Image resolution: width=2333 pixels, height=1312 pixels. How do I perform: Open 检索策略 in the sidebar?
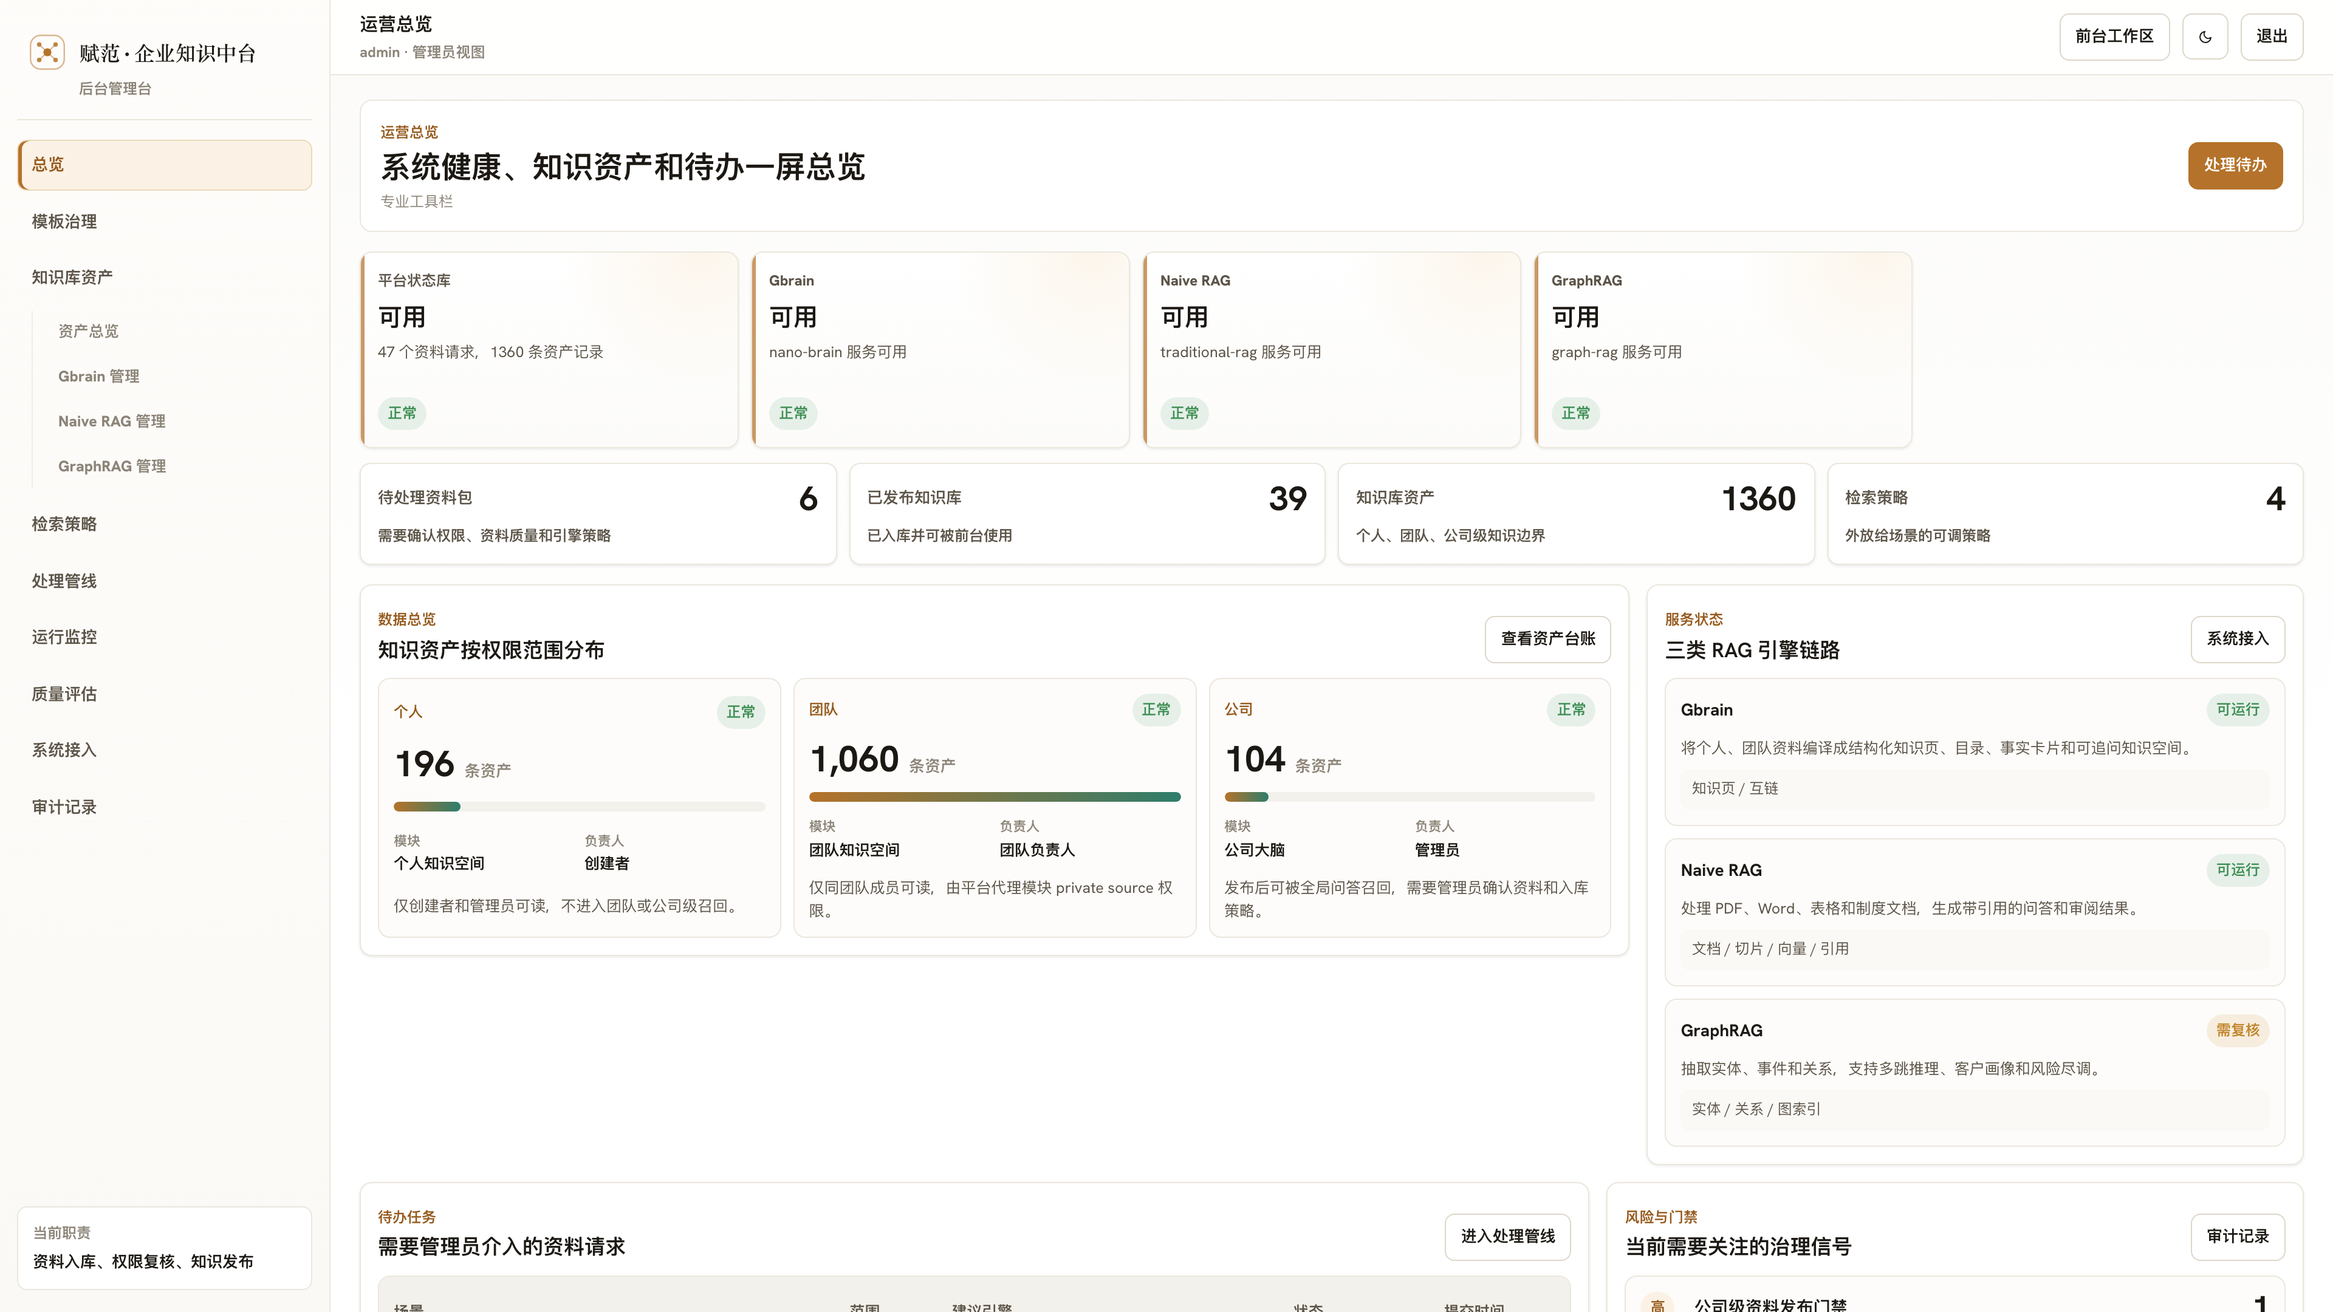(165, 524)
